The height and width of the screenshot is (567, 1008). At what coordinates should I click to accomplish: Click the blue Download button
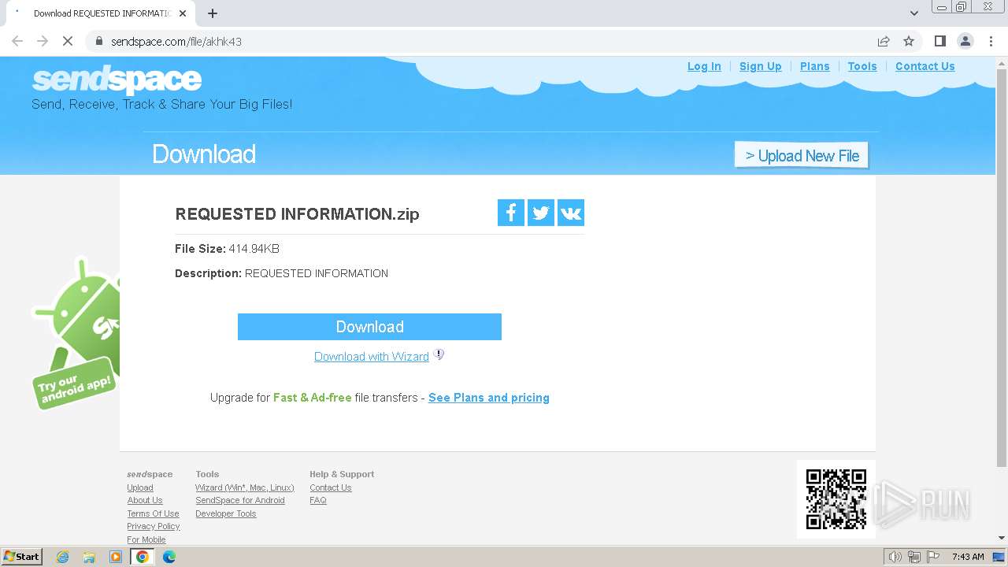click(369, 327)
